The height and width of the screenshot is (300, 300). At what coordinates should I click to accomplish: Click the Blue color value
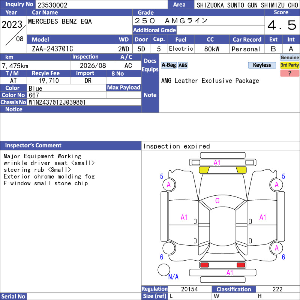pos(35,88)
